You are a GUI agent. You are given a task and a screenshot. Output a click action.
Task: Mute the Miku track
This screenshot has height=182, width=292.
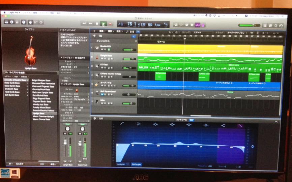[102, 103]
